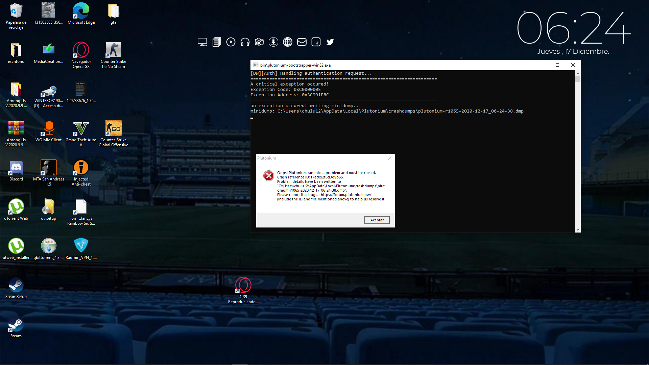649x365 pixels.
Task: Select the Among Us folder icon
Action: click(x=16, y=94)
